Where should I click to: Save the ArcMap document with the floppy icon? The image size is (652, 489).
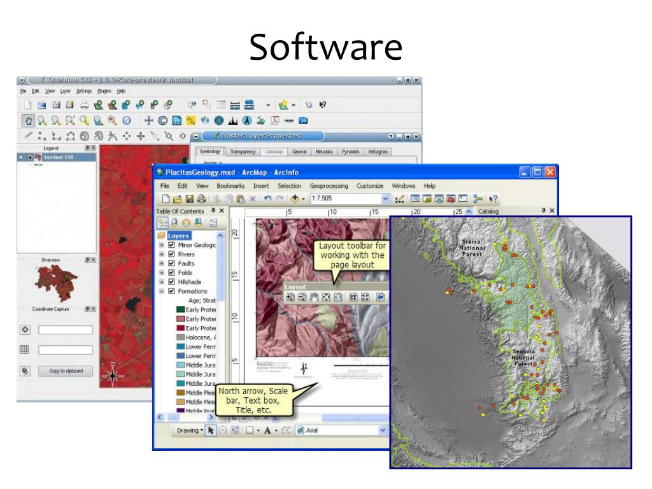(190, 199)
